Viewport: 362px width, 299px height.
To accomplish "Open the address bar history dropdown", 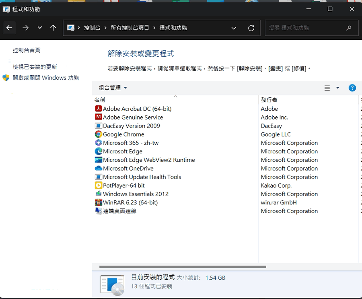I will [x=234, y=28].
